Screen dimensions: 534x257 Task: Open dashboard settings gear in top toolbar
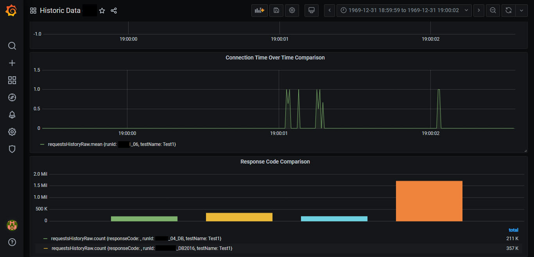tap(292, 11)
